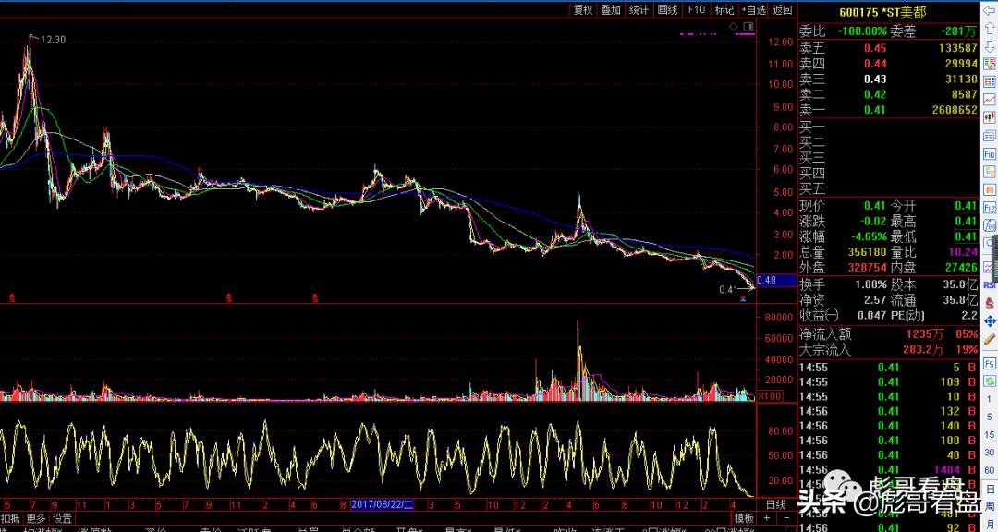Open the 日线 period selector
998x532 pixels.
point(774,504)
